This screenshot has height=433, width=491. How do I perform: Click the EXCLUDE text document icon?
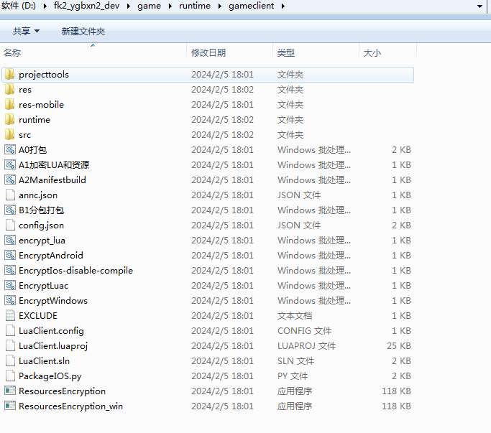tap(9, 316)
